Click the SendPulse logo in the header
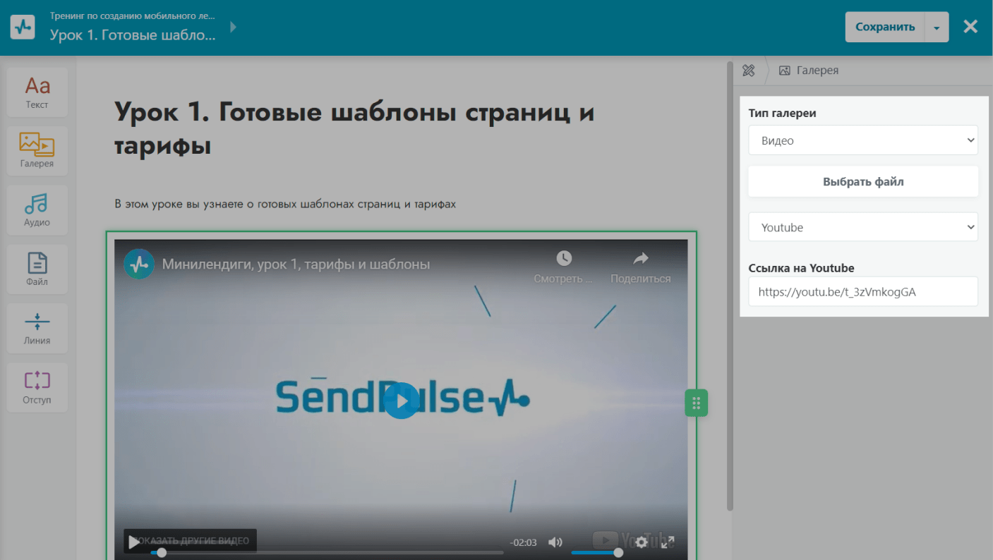The width and height of the screenshot is (993, 560). (23, 28)
